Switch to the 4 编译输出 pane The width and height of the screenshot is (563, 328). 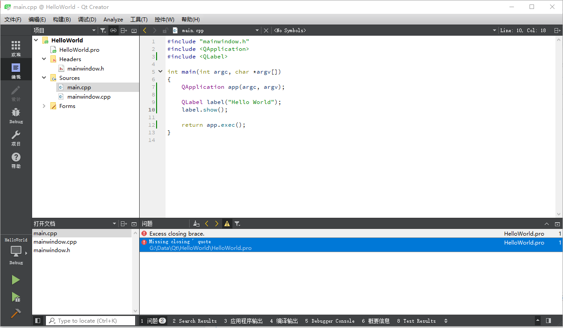click(x=284, y=320)
